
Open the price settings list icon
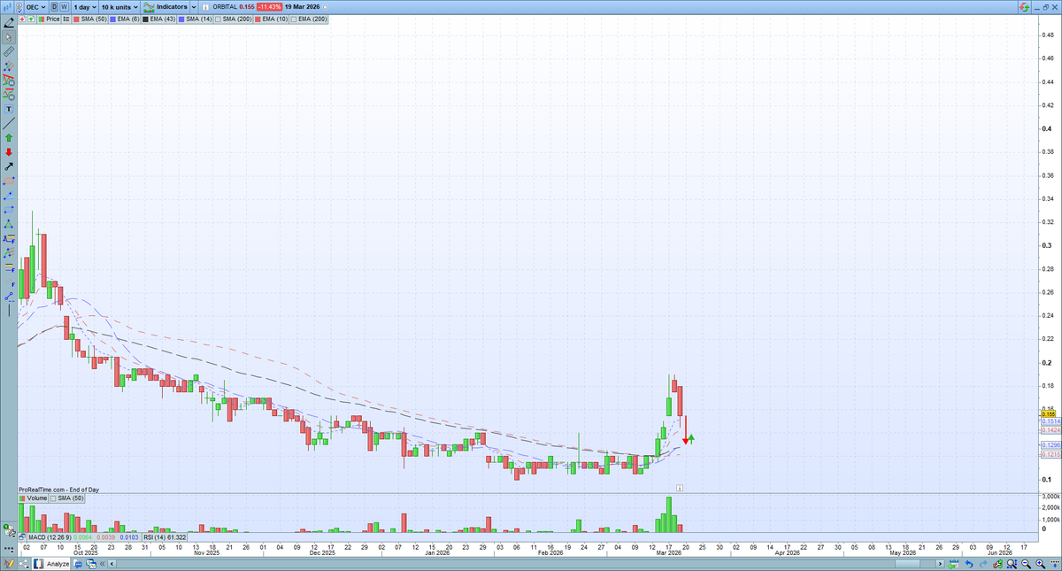point(66,19)
